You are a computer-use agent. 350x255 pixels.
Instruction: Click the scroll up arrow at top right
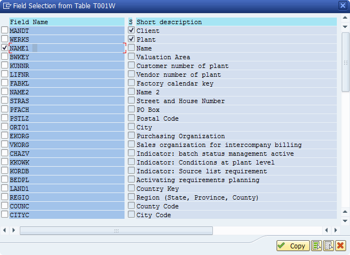click(x=345, y=18)
